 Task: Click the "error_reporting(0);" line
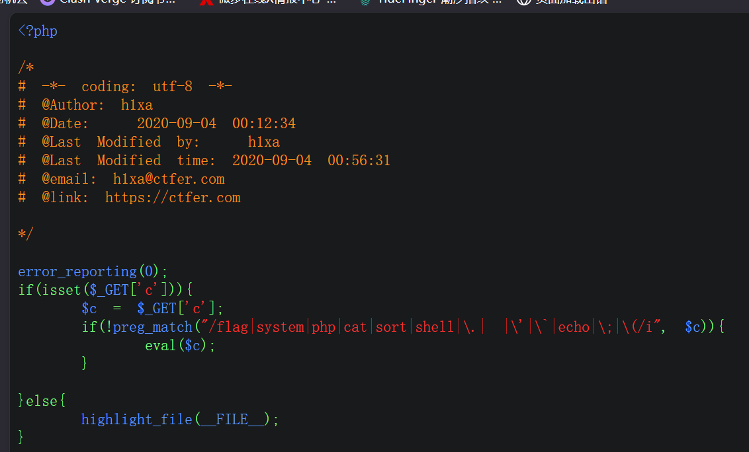coord(93,272)
